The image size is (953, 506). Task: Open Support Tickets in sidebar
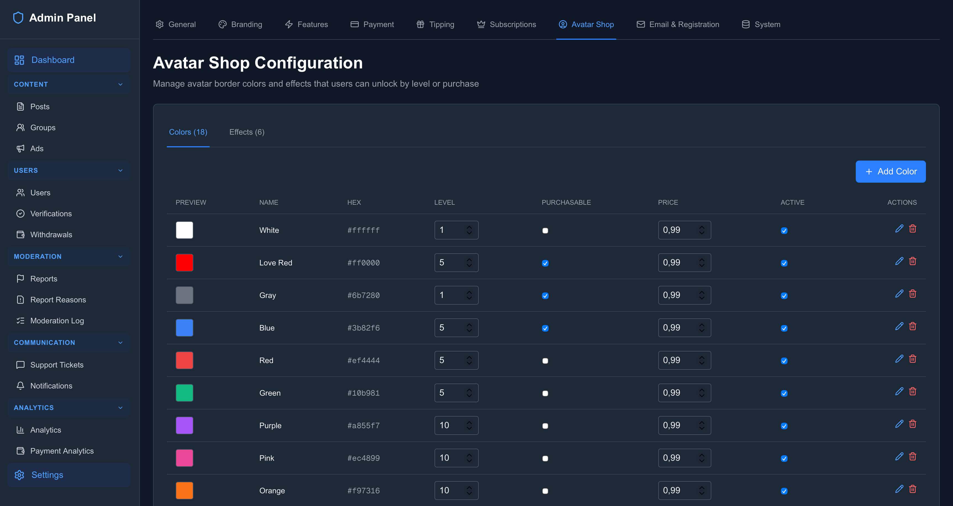point(57,365)
